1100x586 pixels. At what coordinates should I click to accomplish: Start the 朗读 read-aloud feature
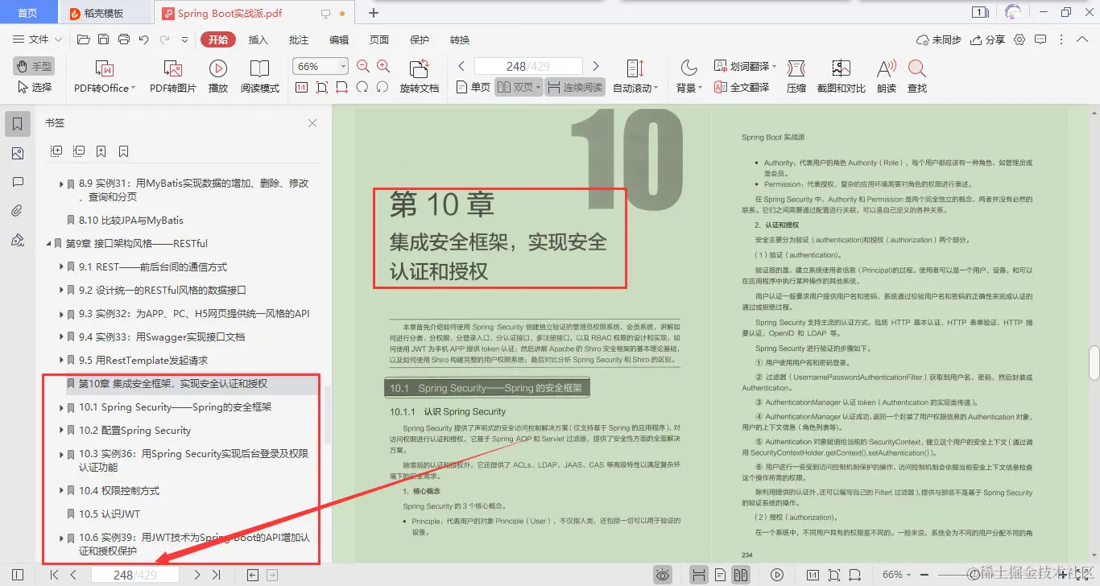tap(884, 76)
